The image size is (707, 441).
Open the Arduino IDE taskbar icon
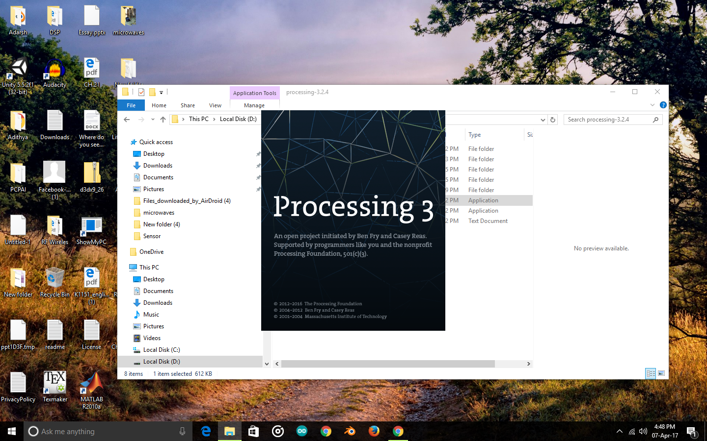301,431
